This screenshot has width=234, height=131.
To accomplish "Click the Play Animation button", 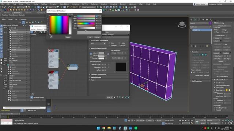I will click(186, 120).
